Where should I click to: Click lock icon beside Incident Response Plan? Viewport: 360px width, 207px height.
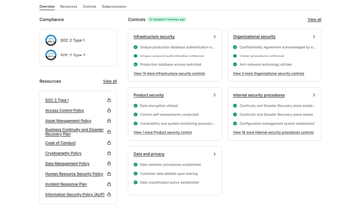pos(109,184)
